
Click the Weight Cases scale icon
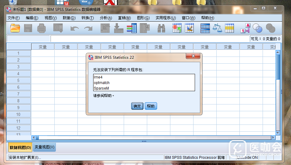pos(217,28)
